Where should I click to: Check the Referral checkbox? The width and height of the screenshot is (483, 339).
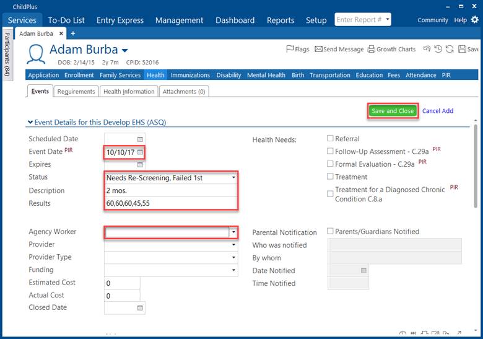pos(330,139)
